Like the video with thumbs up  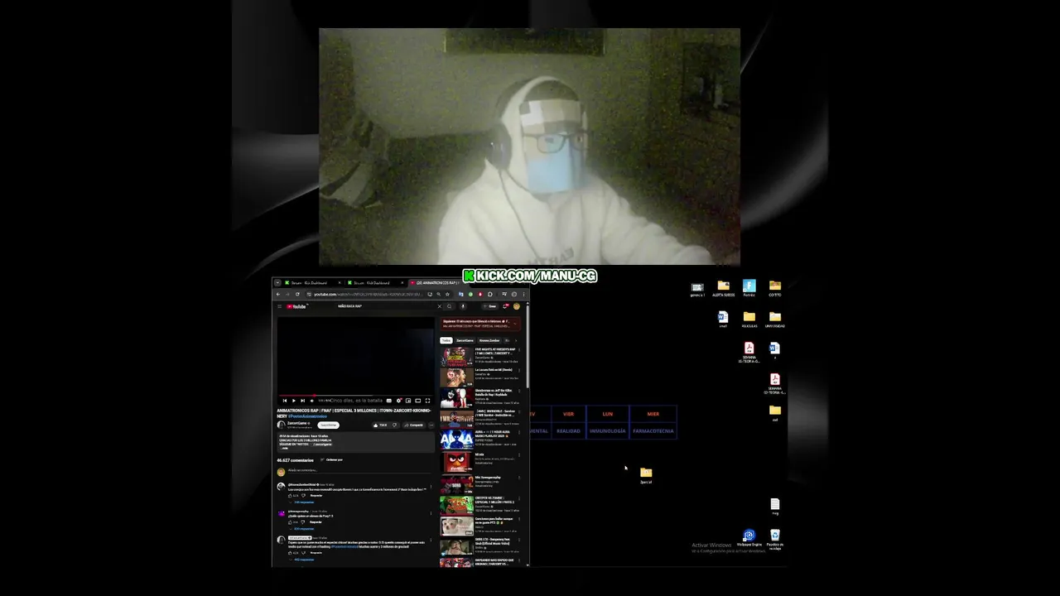[380, 425]
